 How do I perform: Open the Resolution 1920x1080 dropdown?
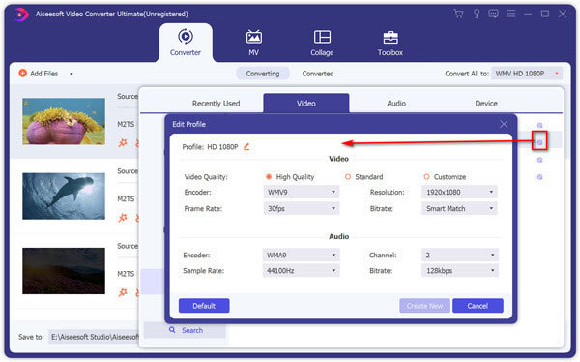coord(459,192)
